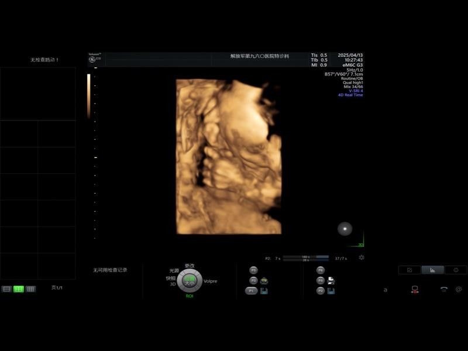Click the 'Qual high1' text
The height and width of the screenshot is (351, 468).
[353, 82]
